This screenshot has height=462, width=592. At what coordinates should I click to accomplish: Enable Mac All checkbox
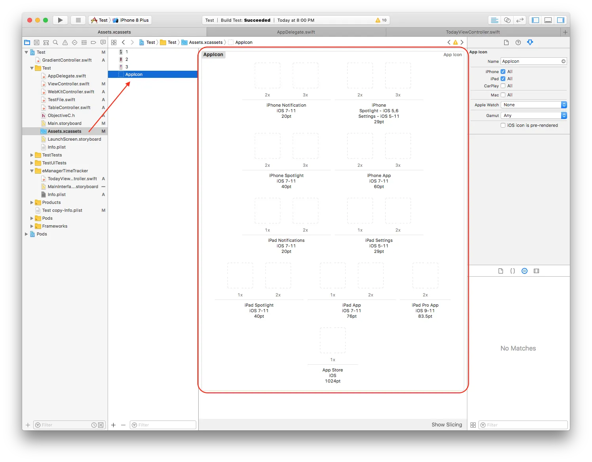tap(503, 95)
